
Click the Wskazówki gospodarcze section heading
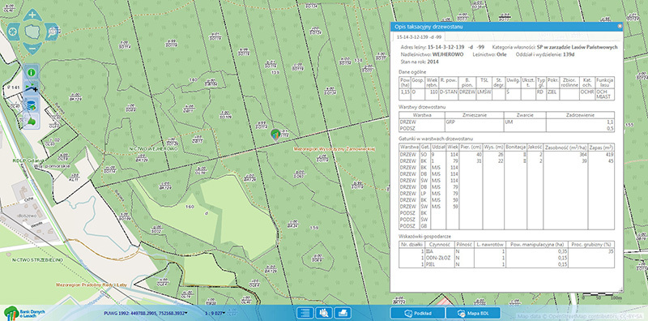[424, 236]
